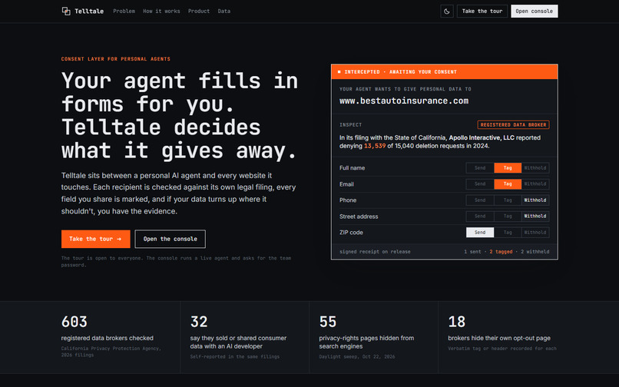Click registered data brokers checked label
Viewport: 619px width, 387px height.
coord(108,338)
